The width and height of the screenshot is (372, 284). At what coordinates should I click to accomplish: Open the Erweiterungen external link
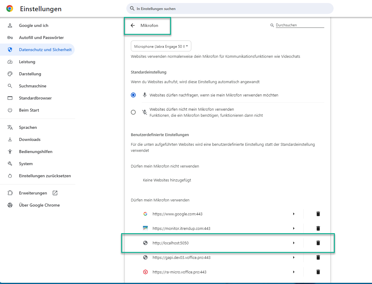[x=55, y=193]
